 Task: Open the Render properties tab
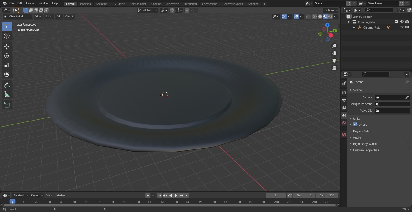(x=344, y=93)
